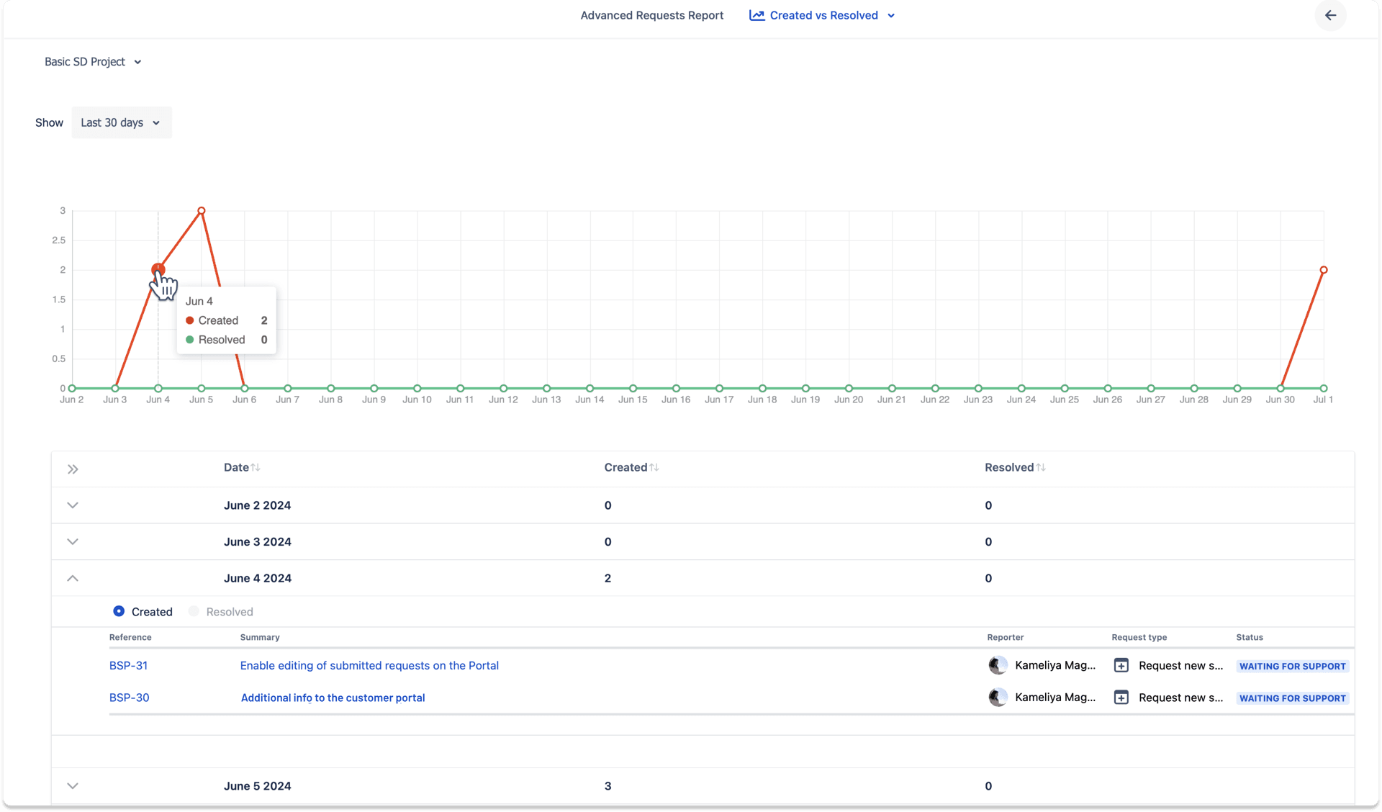The height and width of the screenshot is (812, 1382).
Task: Open the Last 30 days time range dropdown
Action: (120, 122)
